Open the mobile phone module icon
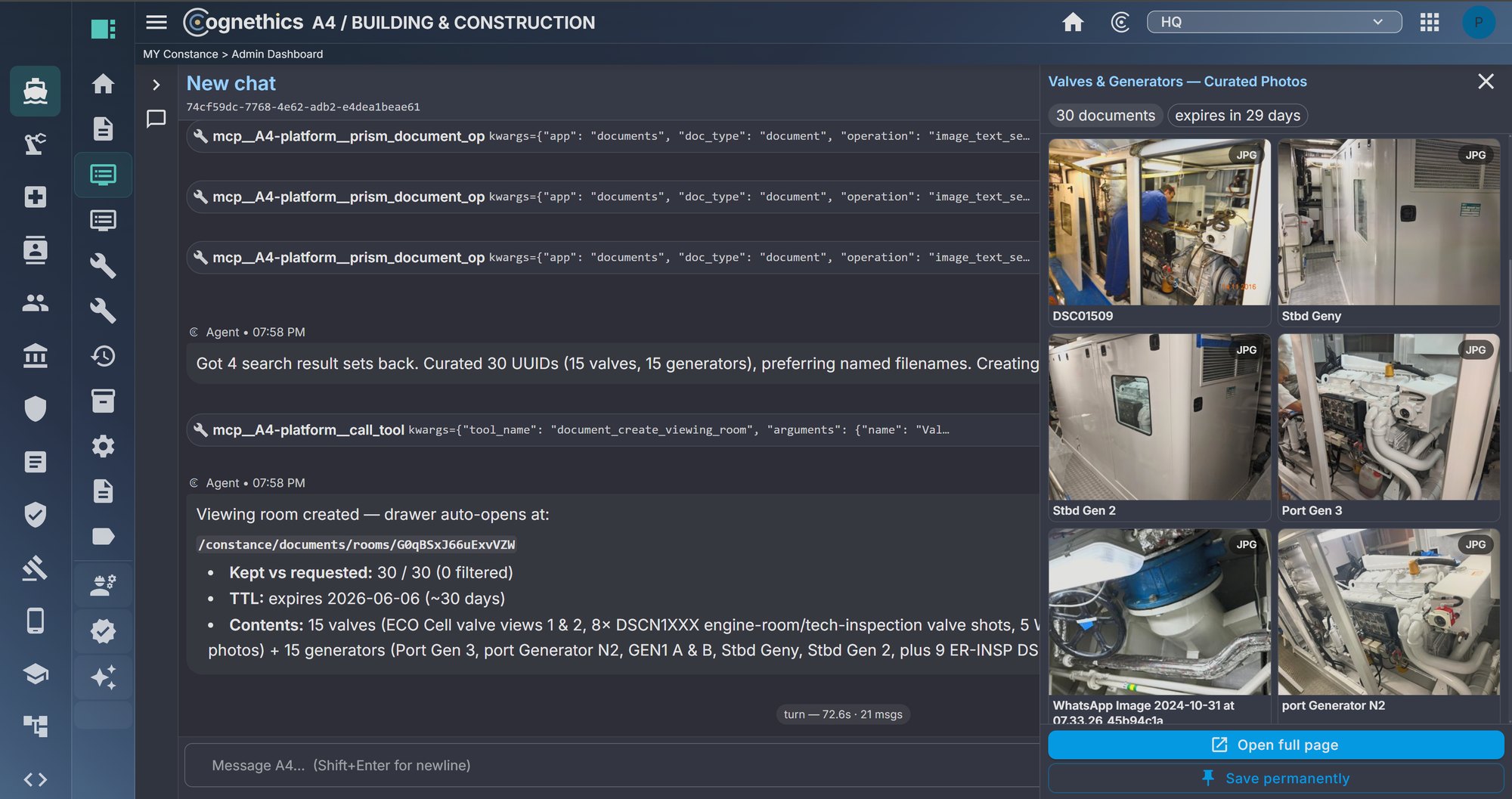The width and height of the screenshot is (1512, 799). [x=35, y=621]
